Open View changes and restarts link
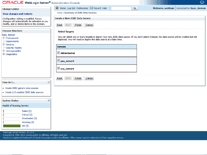207x155 pixels. click(x=17, y=14)
